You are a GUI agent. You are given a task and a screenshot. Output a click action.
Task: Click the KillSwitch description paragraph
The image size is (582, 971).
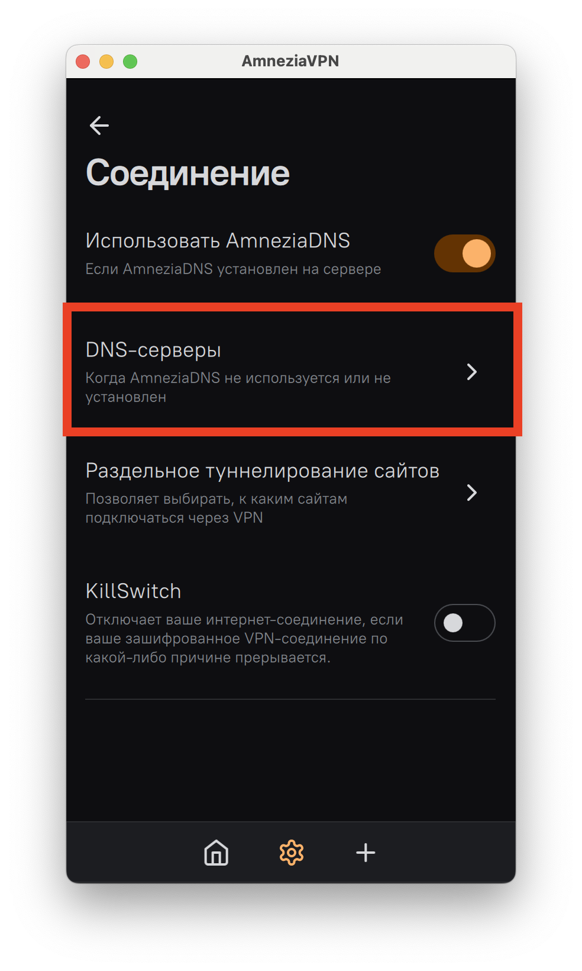(244, 638)
